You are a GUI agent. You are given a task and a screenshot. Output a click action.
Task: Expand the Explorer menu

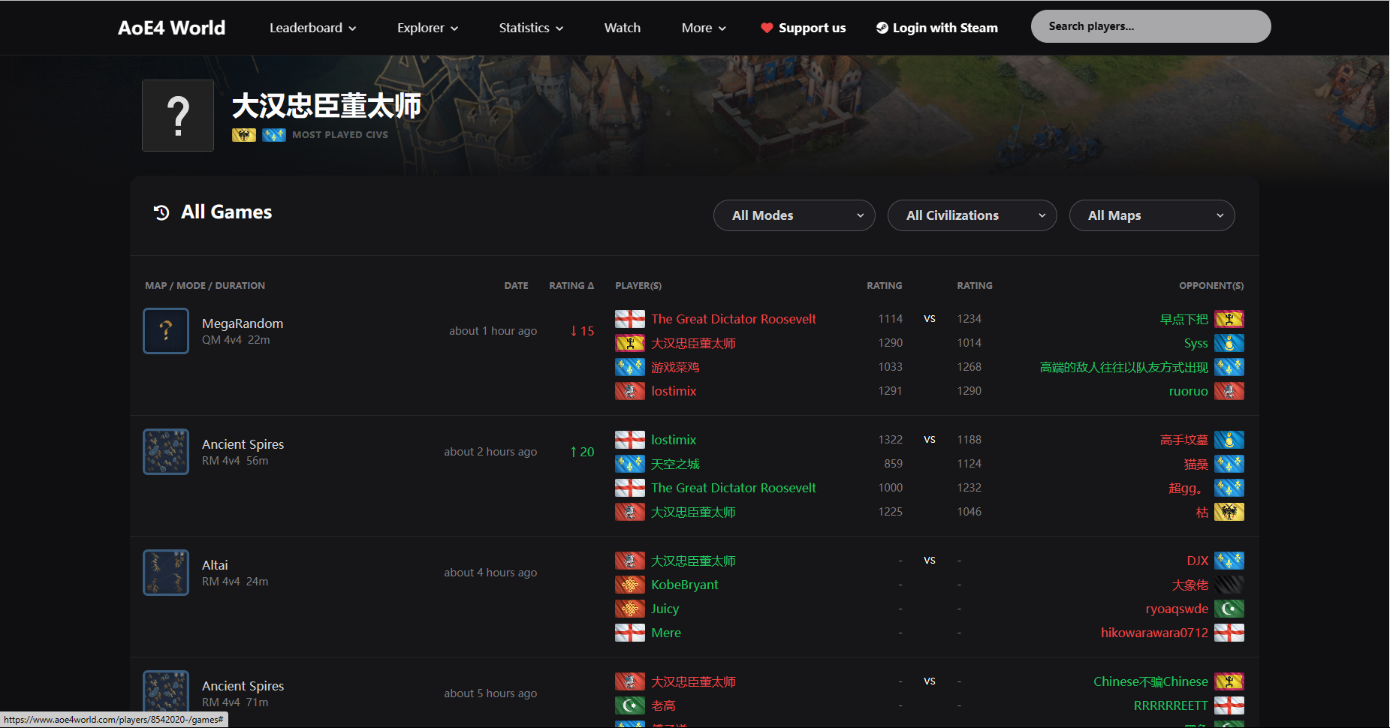coord(427,28)
